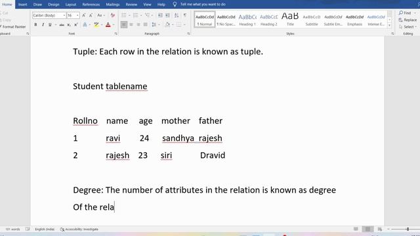Toggle Italic formatting
The height and width of the screenshot is (236, 420).
click(43, 25)
